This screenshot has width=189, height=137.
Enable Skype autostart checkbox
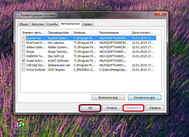pyautogui.click(x=23, y=52)
